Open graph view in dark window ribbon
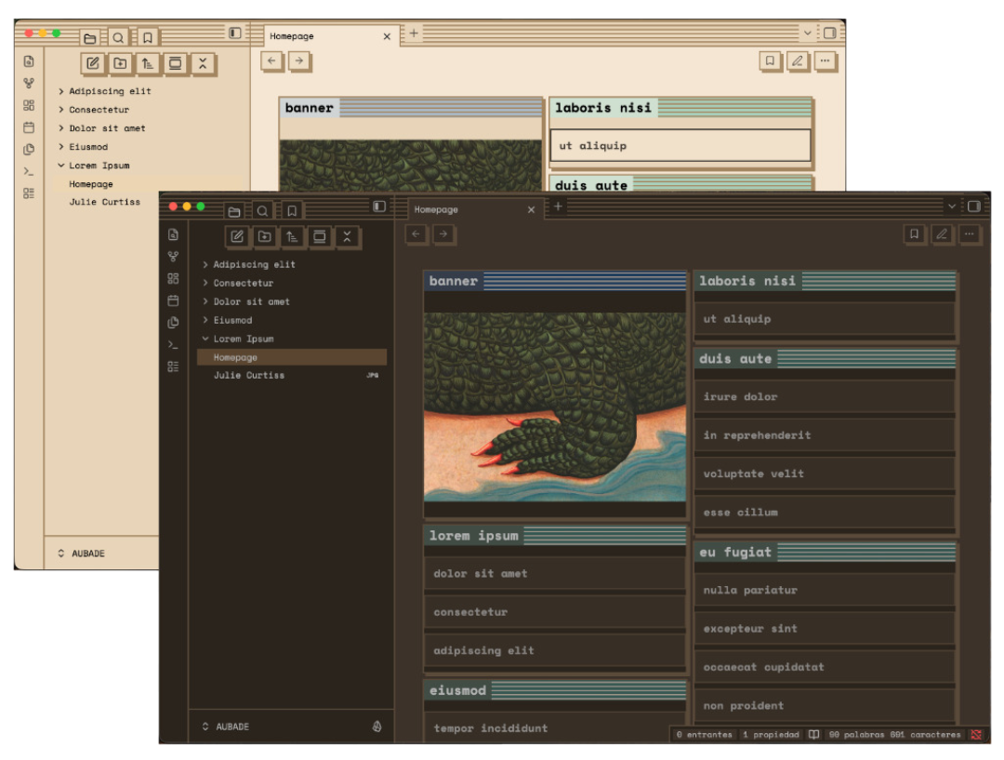 click(173, 257)
